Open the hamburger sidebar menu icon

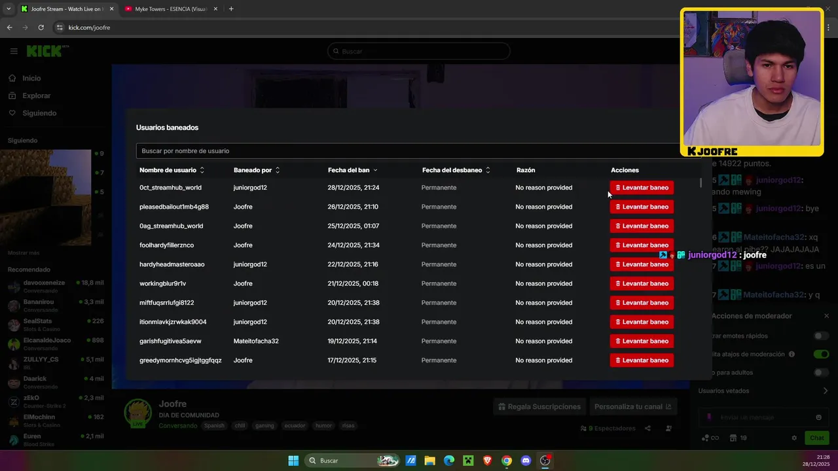(14, 51)
